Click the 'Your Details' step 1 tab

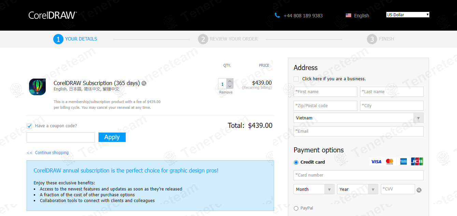click(x=75, y=39)
